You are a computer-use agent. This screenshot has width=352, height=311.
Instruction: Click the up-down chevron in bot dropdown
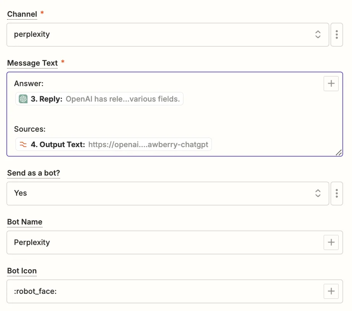click(x=318, y=193)
